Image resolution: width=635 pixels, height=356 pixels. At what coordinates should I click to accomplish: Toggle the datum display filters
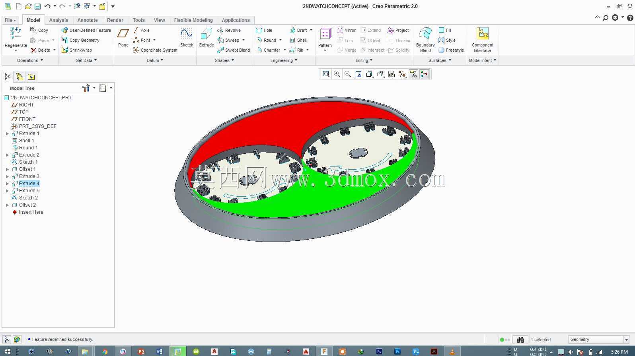point(403,74)
